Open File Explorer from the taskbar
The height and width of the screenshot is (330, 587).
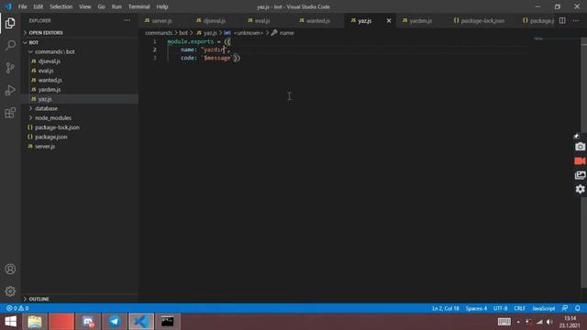coord(35,322)
